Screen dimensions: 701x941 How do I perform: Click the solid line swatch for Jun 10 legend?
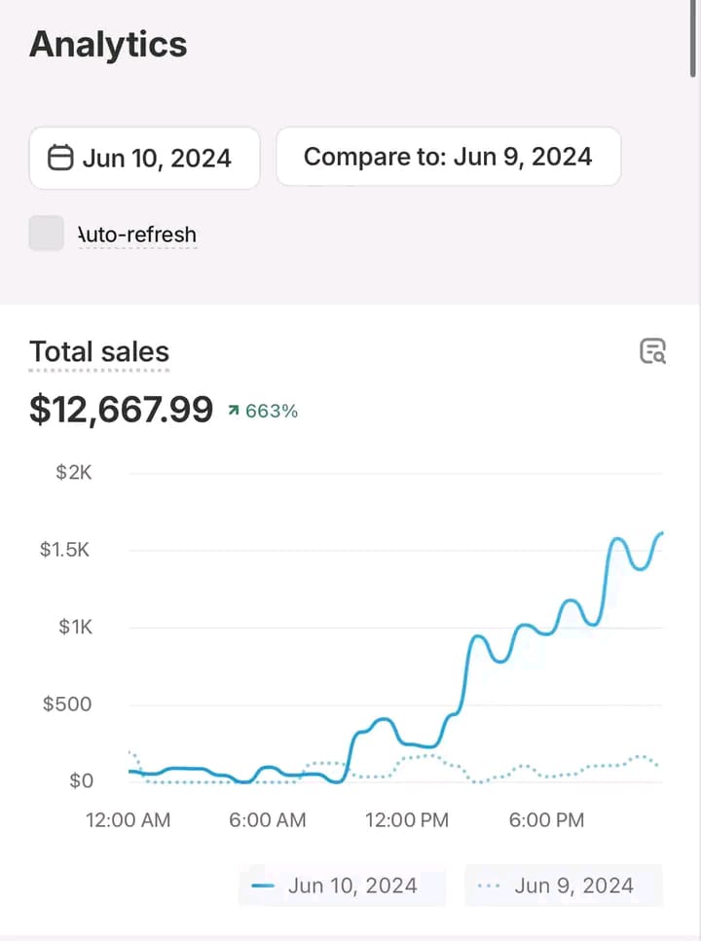pyautogui.click(x=263, y=886)
